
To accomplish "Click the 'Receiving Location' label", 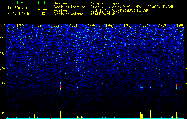I will 69,7.
